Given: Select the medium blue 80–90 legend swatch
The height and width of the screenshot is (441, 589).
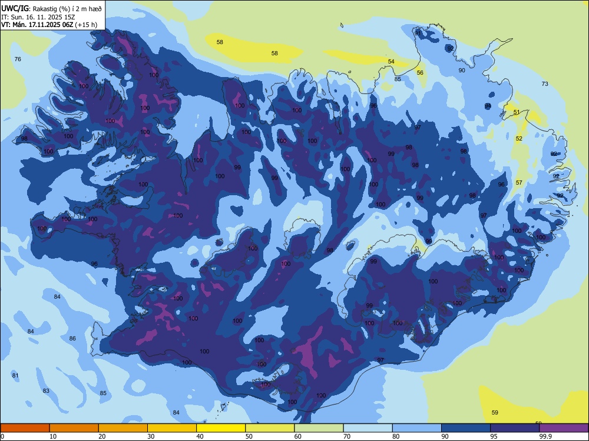Looking at the screenshot, I should pos(417,428).
